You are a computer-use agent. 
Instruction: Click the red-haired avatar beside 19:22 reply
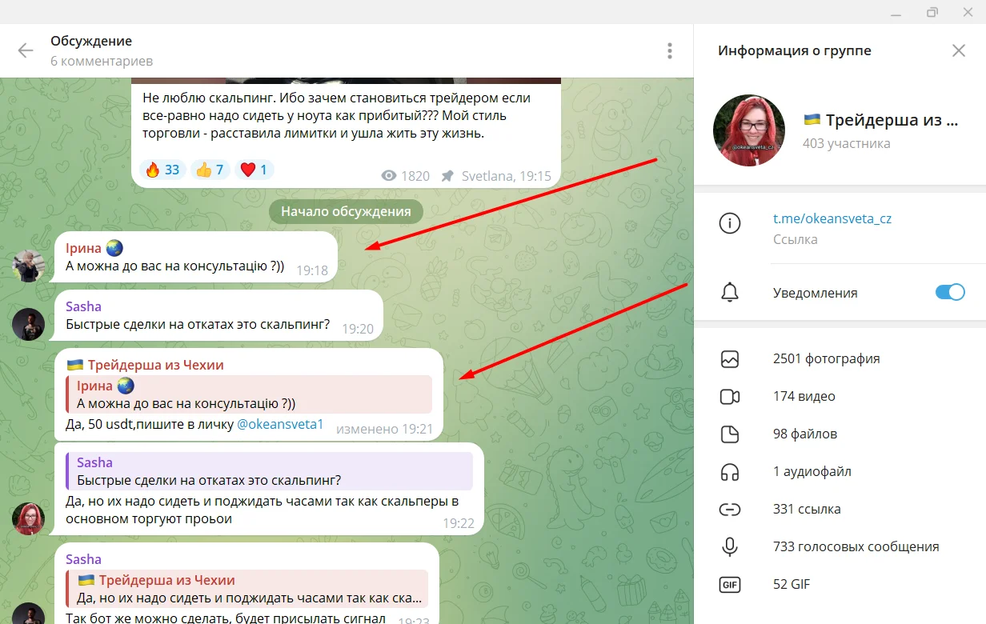coord(28,518)
